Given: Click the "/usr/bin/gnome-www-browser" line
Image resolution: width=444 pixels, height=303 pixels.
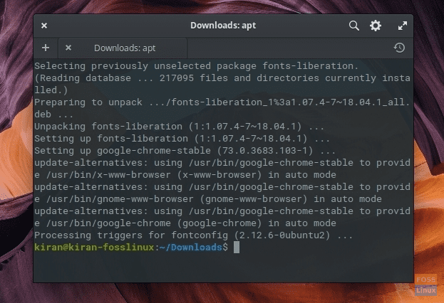Looking at the screenshot, I should [x=208, y=199].
